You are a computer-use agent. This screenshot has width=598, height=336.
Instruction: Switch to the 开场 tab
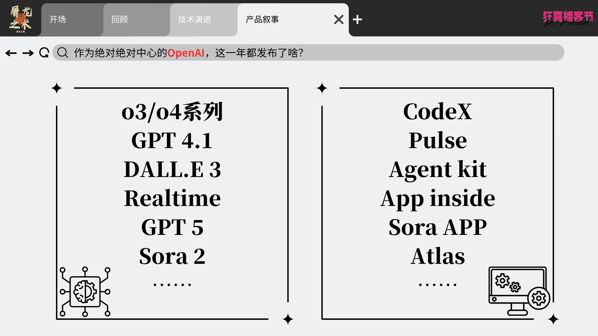click(58, 20)
